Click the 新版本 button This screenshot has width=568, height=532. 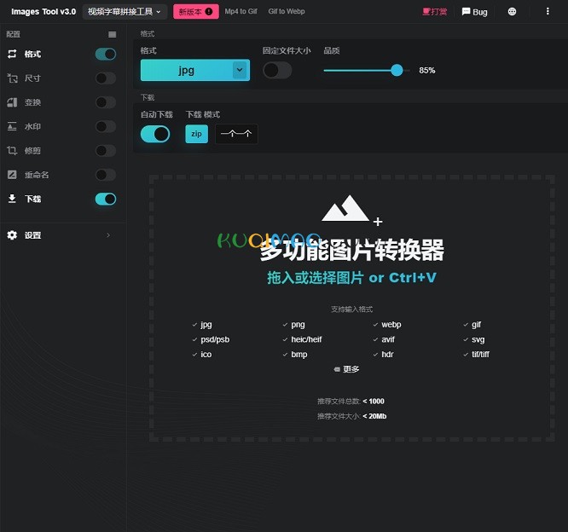(196, 12)
